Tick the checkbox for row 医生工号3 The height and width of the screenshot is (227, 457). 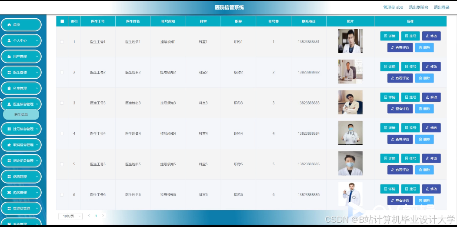(62, 103)
